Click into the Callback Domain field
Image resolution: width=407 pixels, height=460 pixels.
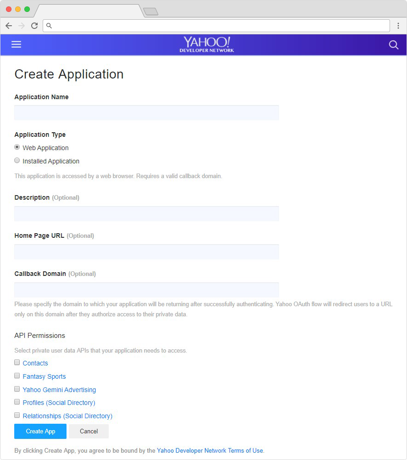[147, 290]
